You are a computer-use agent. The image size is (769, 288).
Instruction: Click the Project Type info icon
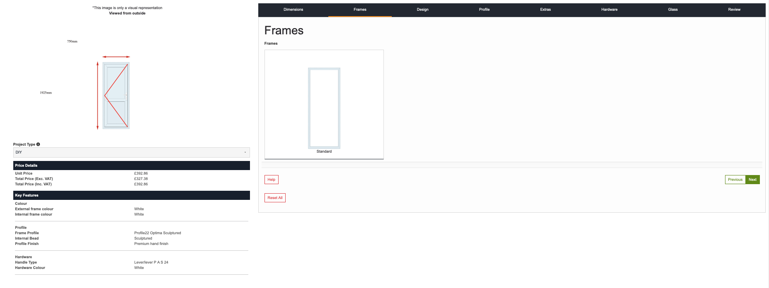click(38, 144)
